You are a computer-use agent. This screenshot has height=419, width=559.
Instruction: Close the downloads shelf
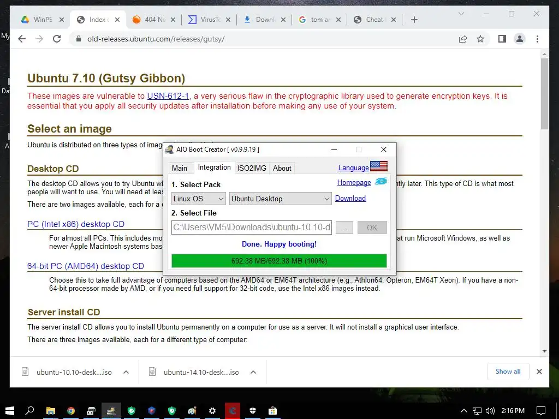coord(539,372)
